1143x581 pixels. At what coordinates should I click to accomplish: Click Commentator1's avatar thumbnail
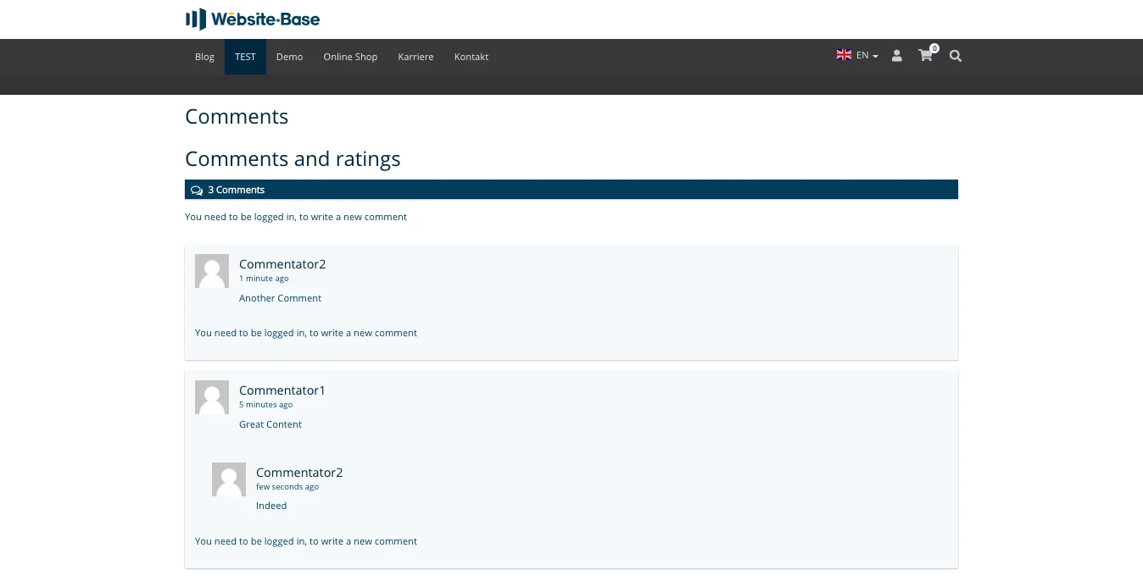pos(211,396)
